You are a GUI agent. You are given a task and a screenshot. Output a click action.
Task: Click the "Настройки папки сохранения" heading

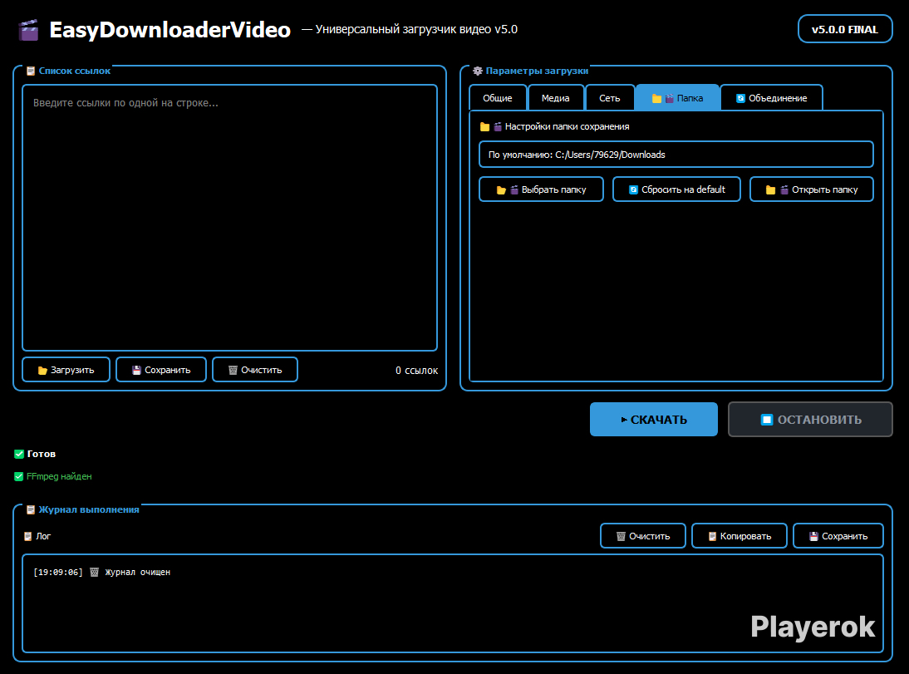click(x=567, y=126)
